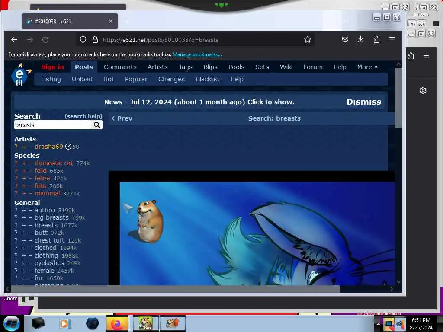The width and height of the screenshot is (443, 332).
Task: Click the search magnifier button
Action: 97,125
